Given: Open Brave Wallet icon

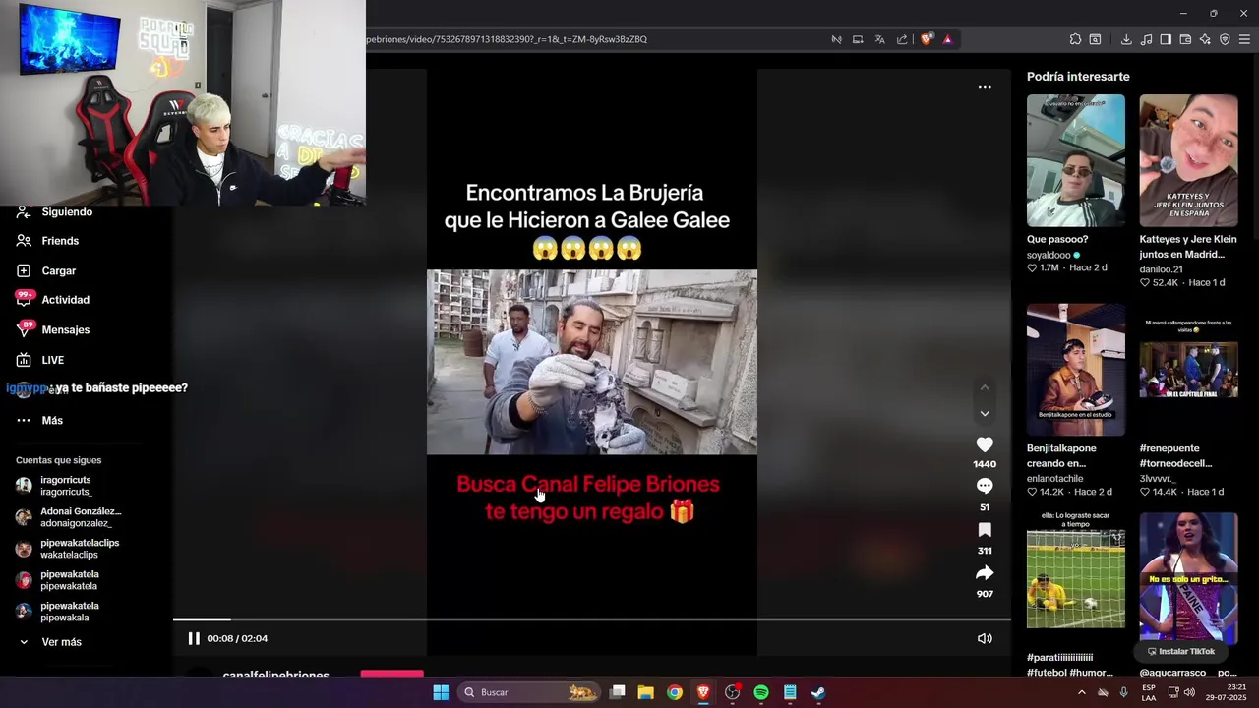Looking at the screenshot, I should 1185,39.
